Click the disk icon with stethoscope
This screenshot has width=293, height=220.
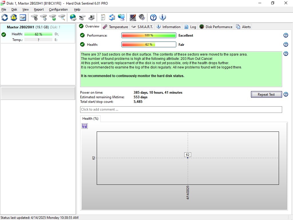(34, 17)
